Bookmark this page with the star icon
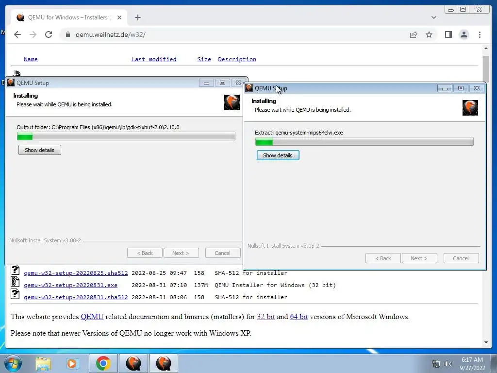The image size is (497, 373). pos(429,34)
